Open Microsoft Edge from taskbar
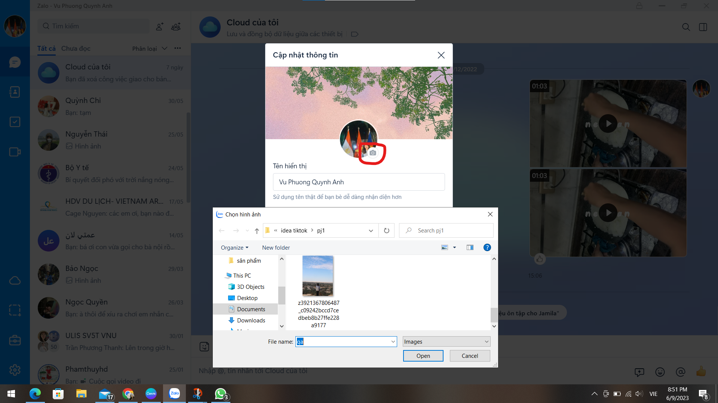 (x=35, y=394)
